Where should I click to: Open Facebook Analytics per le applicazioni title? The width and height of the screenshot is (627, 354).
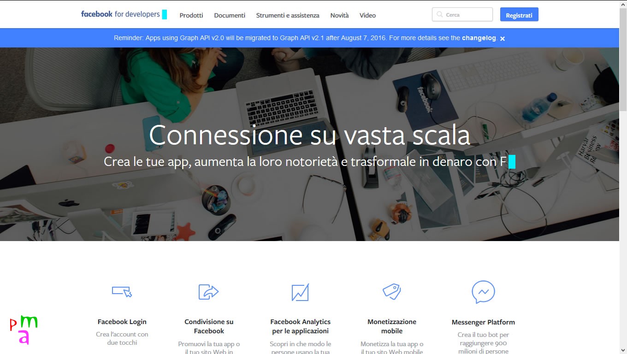pos(301,326)
